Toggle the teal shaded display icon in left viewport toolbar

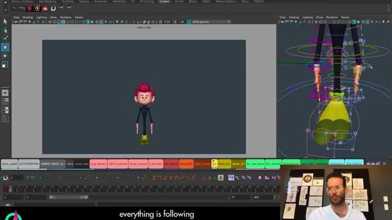point(88,22)
